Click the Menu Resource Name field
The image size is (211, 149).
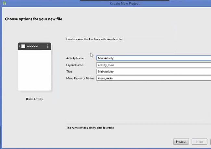[154, 78]
